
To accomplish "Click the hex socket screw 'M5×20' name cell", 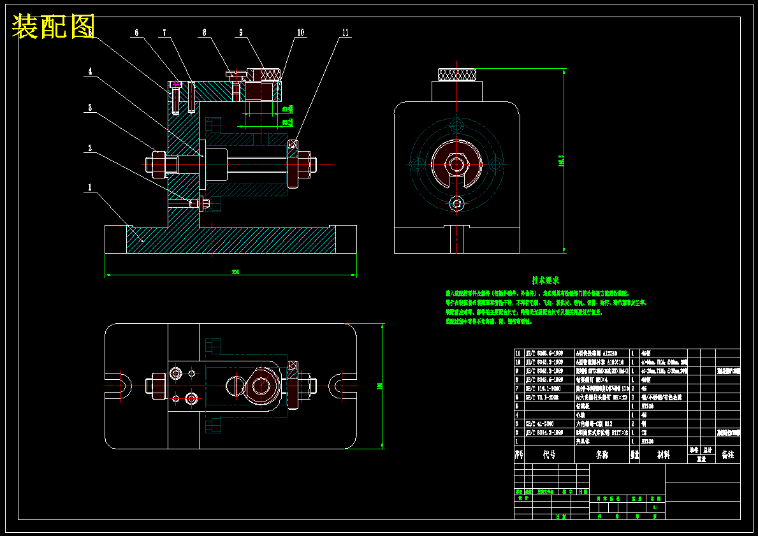I will (602, 397).
